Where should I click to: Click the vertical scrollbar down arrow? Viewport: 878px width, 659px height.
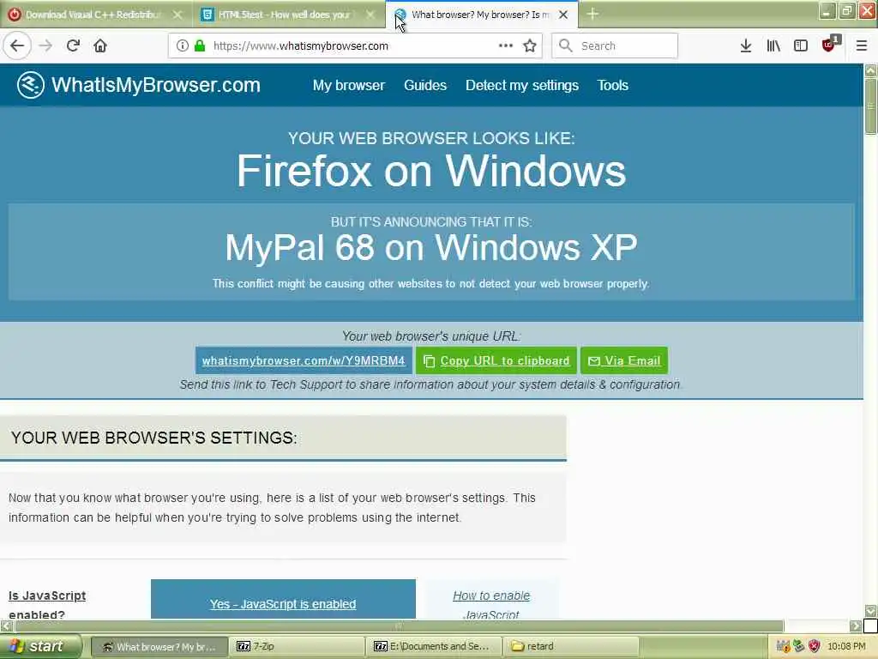tap(871, 611)
